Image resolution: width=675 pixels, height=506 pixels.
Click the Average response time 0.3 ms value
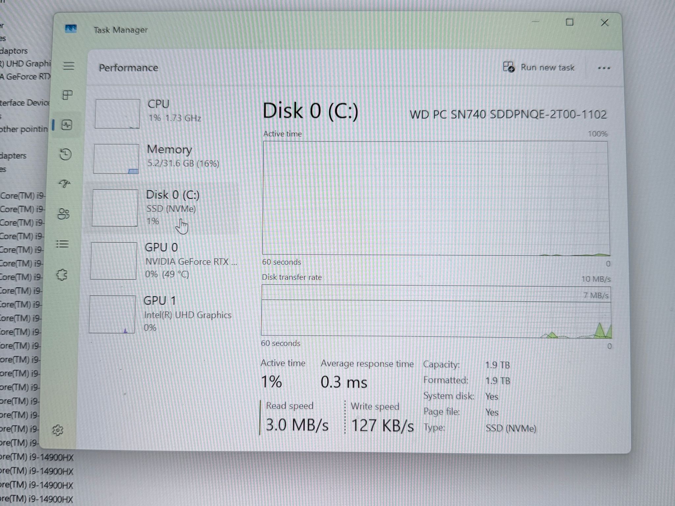[344, 382]
